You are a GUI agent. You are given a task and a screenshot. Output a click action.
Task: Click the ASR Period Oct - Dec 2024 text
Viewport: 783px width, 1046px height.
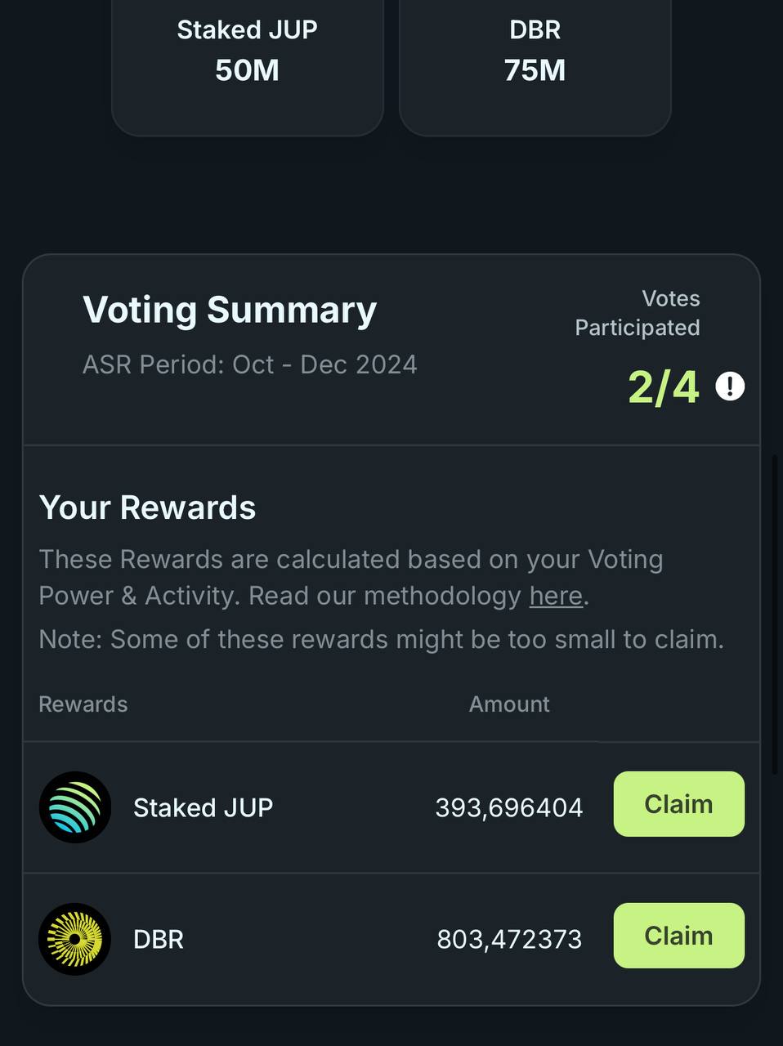[x=250, y=364]
